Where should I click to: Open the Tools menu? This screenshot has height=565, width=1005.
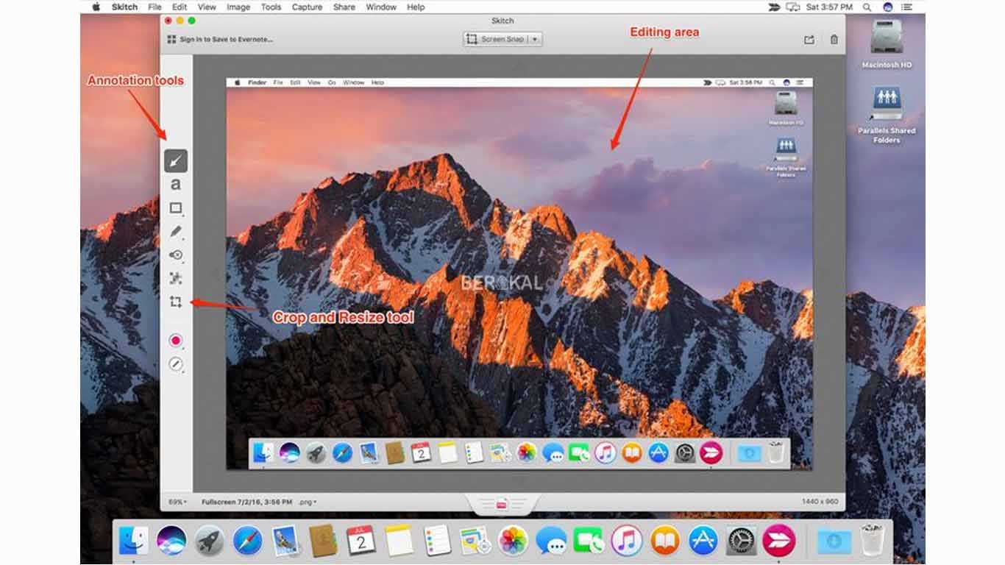click(270, 7)
